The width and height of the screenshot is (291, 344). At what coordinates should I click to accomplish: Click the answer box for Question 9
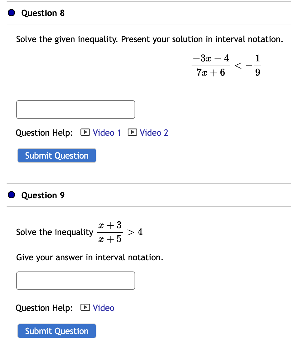tap(75, 280)
